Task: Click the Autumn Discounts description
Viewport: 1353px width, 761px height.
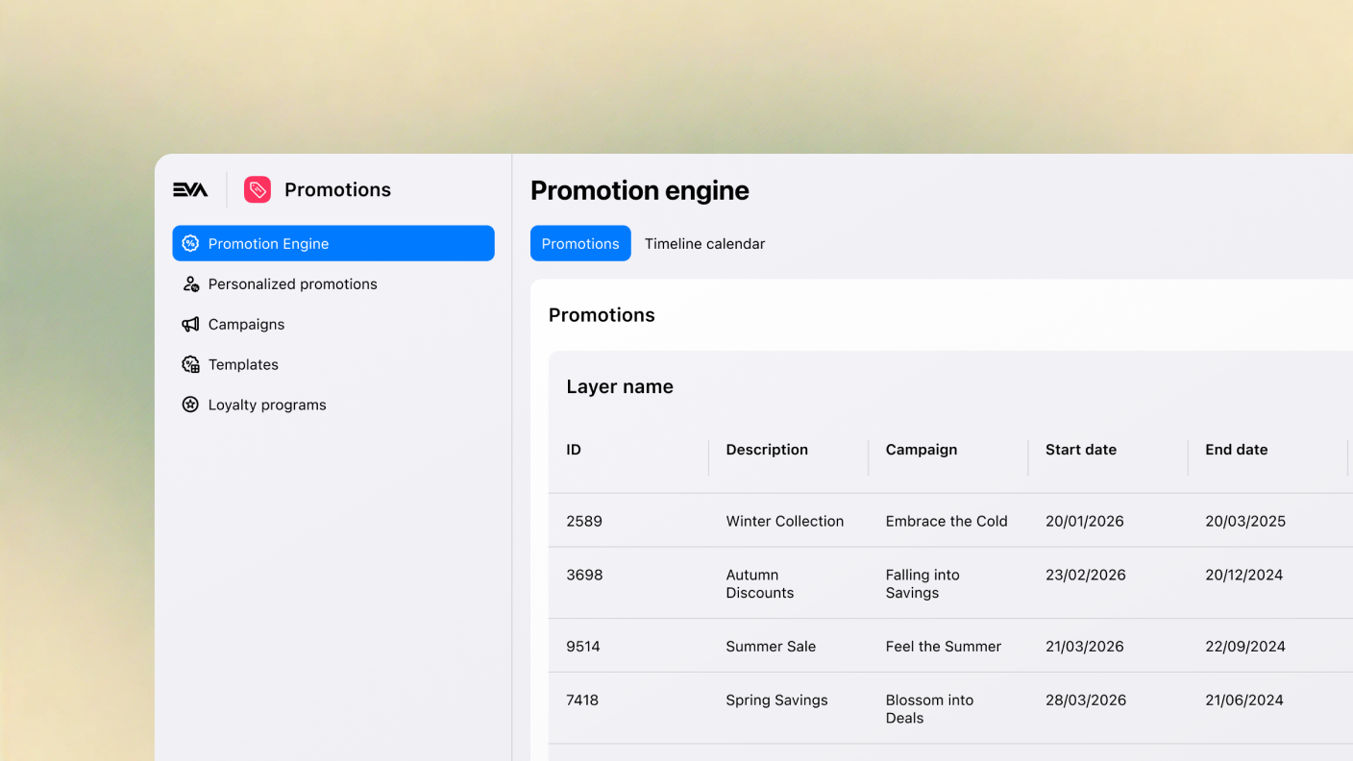Action: click(x=759, y=583)
